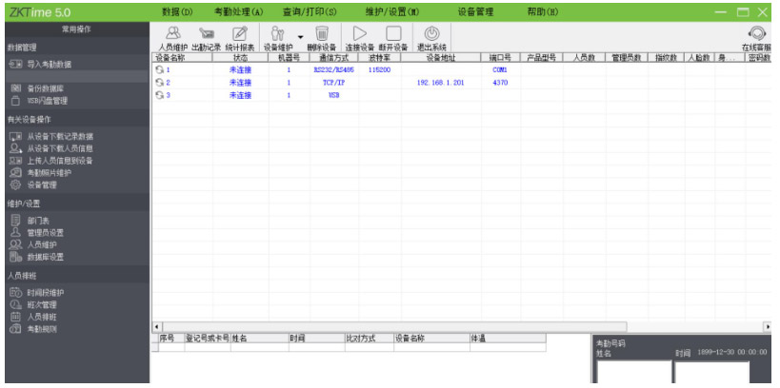Viewport: 780px width, 388px height.
Task: Select 从设备下载记录数据 in sidebar
Action: tap(59, 136)
